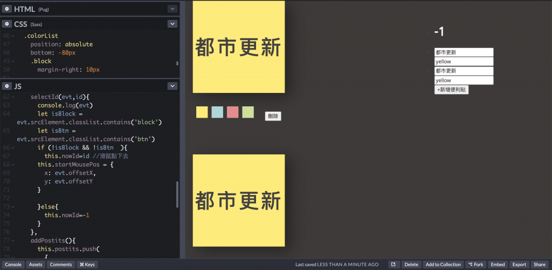The image size is (552, 270).
Task: Click the this.startMousePos = { line
Action: 75,165
